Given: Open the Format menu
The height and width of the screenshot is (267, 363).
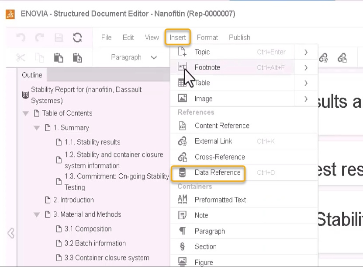Looking at the screenshot, I should [207, 38].
